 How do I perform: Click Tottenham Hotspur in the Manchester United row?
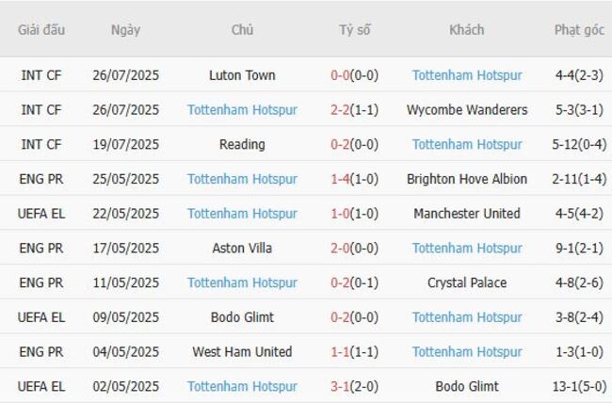coord(242,214)
